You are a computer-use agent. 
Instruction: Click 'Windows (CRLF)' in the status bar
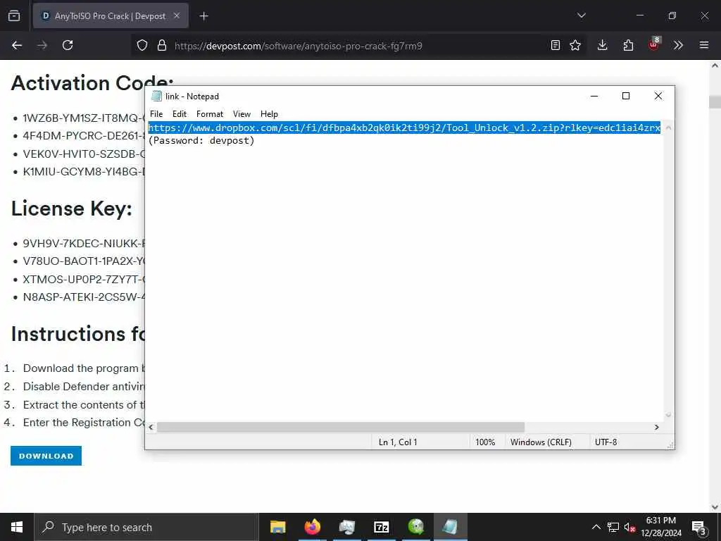pyautogui.click(x=541, y=442)
